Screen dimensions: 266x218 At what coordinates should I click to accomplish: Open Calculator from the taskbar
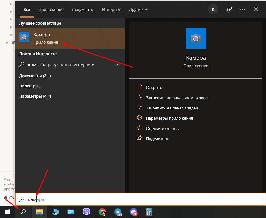[149, 212]
